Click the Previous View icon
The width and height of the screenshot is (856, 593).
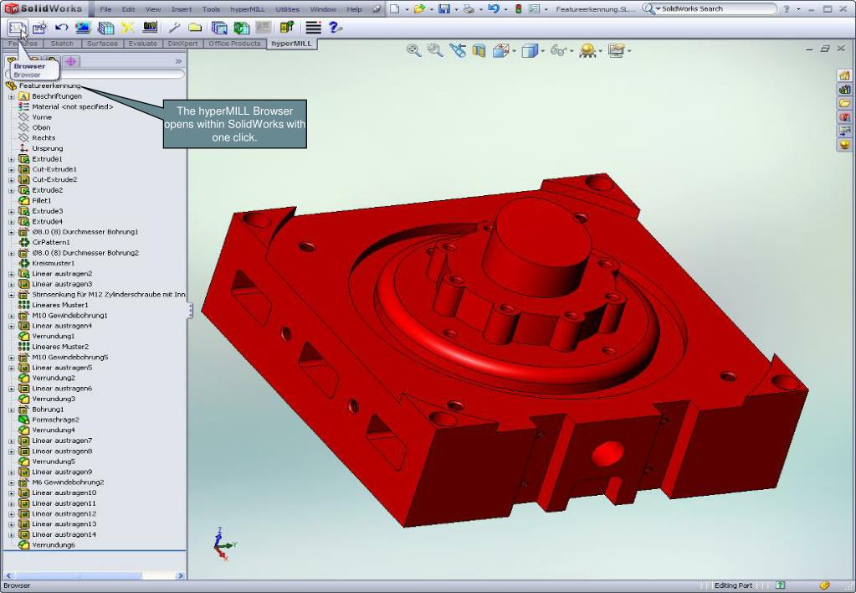(458, 50)
